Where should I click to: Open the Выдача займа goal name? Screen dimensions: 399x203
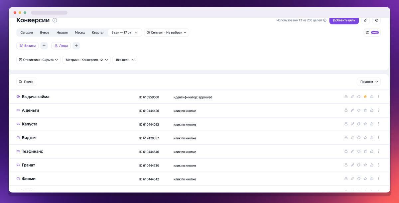[36, 97]
